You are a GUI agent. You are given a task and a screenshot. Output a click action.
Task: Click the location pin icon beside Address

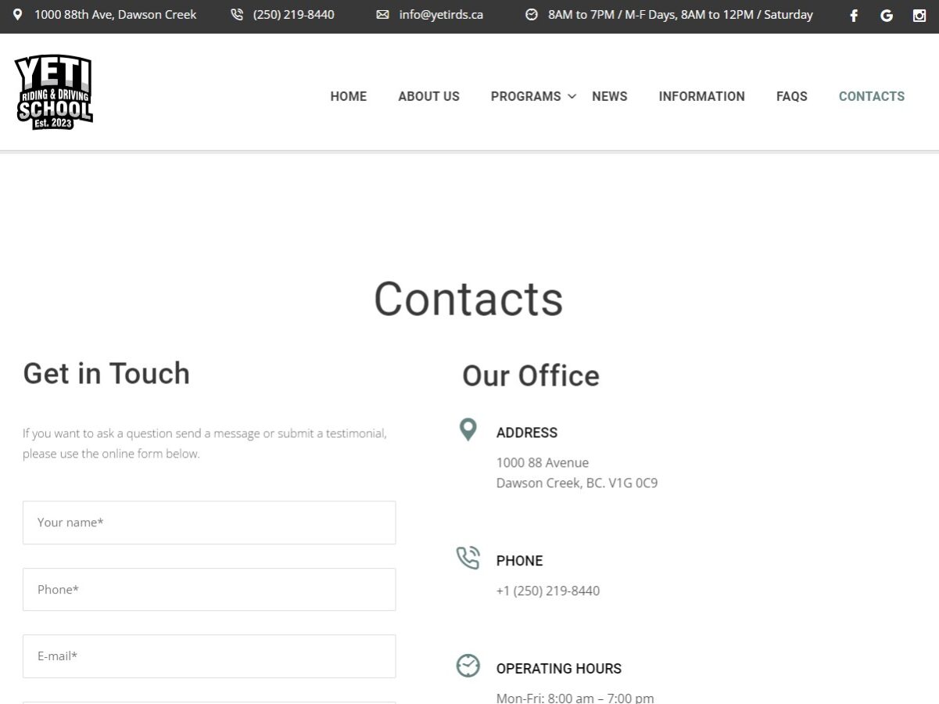(x=468, y=429)
